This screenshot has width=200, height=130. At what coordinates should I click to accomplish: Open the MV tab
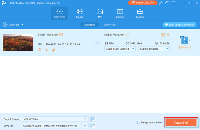point(100,13)
